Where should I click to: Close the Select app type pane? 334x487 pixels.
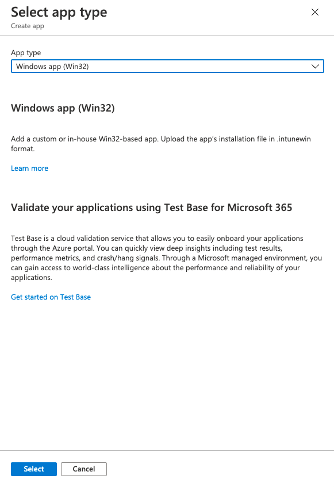(315, 12)
